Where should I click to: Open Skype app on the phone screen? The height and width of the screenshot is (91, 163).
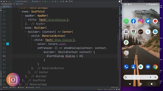(155, 32)
